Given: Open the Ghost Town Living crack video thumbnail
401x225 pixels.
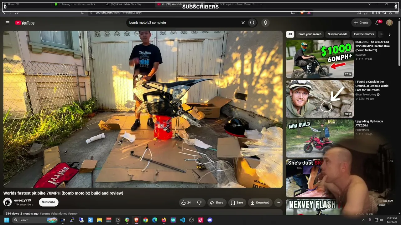Looking at the screenshot, I should pos(320,99).
